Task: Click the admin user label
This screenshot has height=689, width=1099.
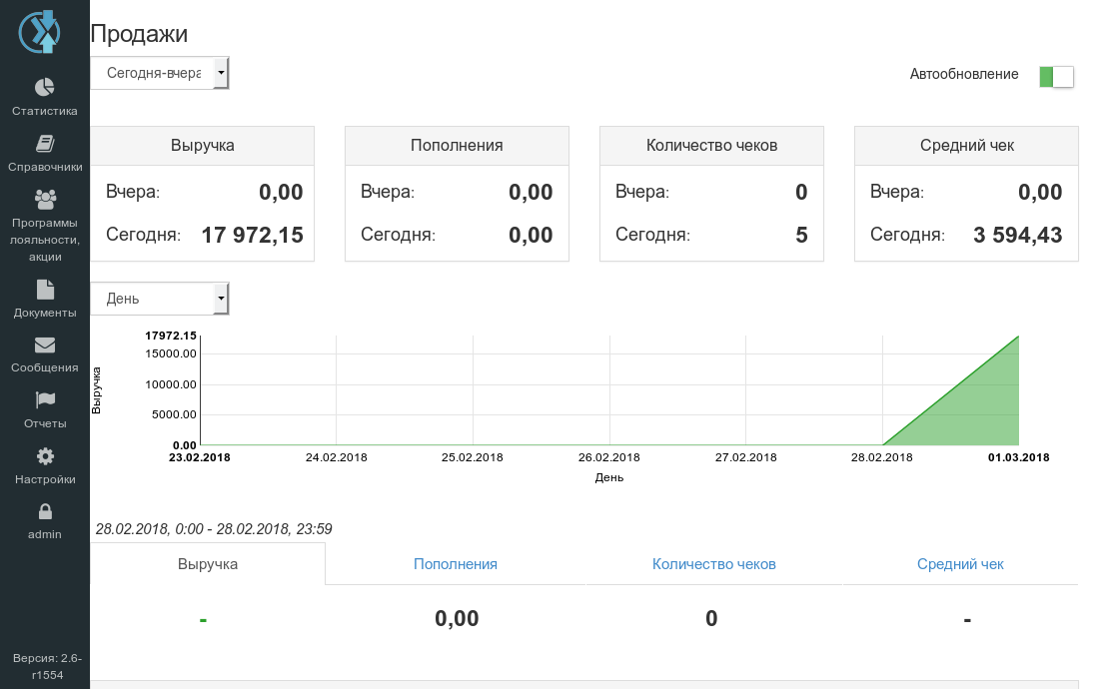Action: pyautogui.click(x=45, y=534)
